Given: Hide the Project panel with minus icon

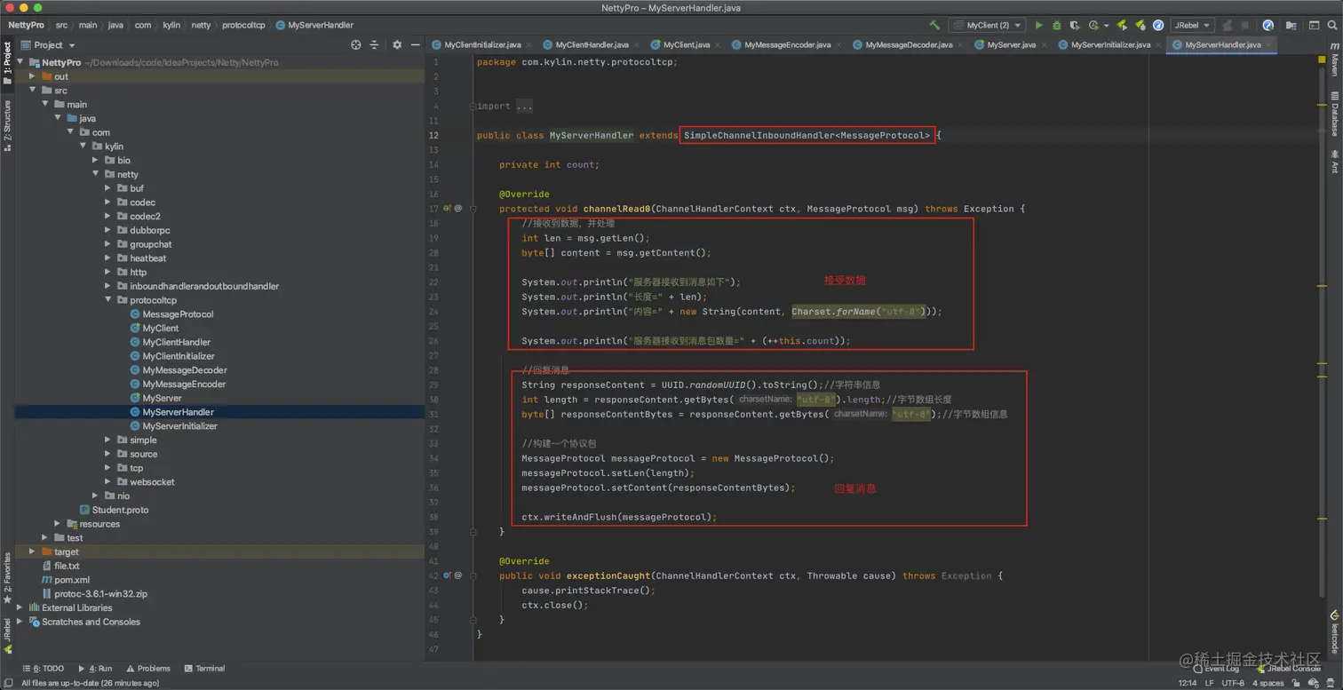Looking at the screenshot, I should click(x=415, y=45).
